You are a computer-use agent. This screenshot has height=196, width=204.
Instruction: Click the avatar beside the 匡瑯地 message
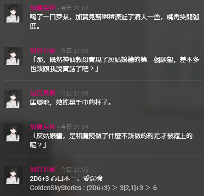coord(13,99)
